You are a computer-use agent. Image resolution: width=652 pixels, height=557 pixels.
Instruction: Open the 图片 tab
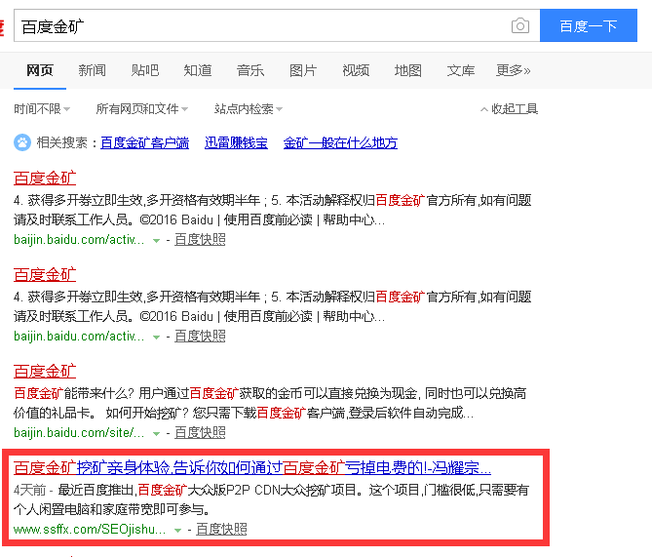click(303, 70)
